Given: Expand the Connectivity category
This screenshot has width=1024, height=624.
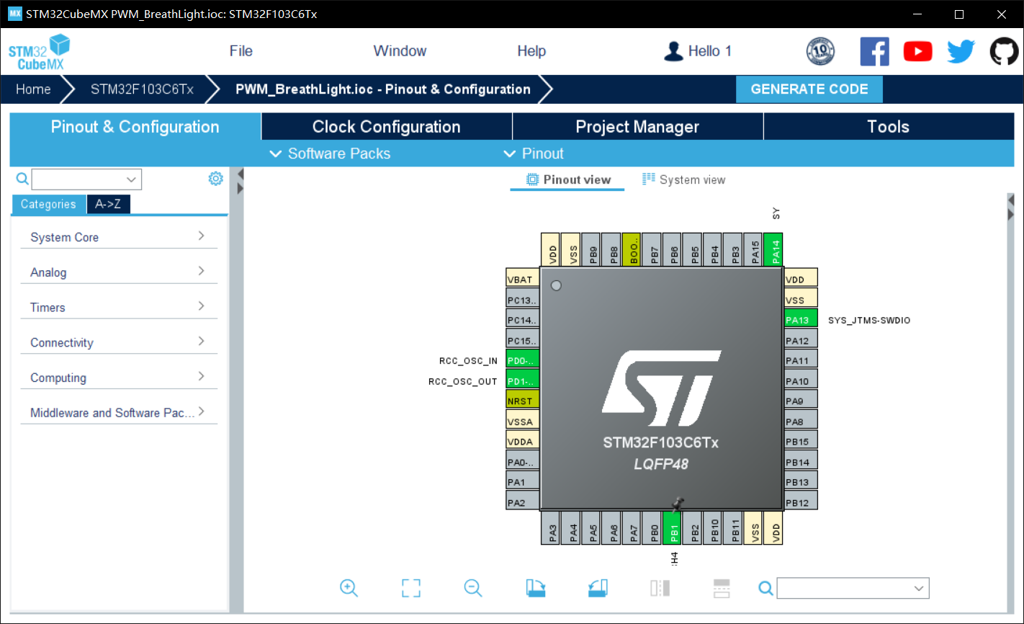Looking at the screenshot, I should [x=119, y=342].
